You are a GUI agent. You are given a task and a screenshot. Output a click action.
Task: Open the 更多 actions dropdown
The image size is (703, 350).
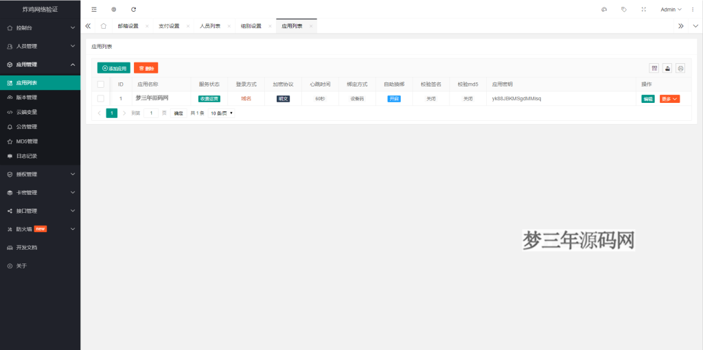point(669,99)
